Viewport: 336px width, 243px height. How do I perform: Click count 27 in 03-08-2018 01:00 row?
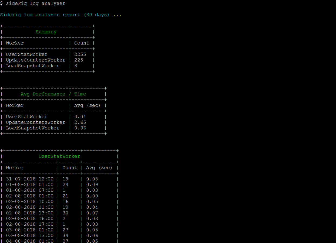[65, 230]
